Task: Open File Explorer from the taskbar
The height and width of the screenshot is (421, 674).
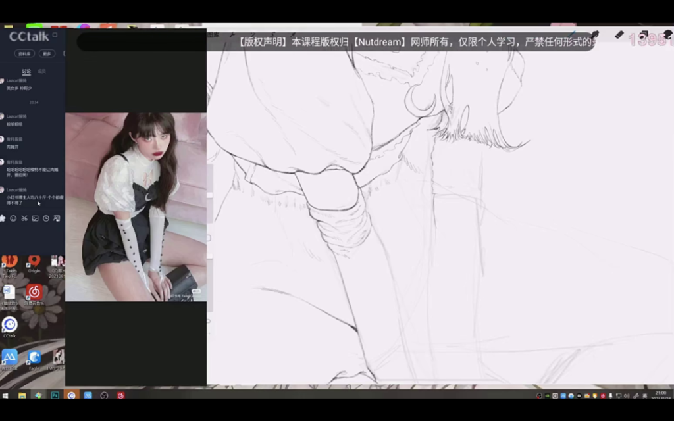Action: 22,395
